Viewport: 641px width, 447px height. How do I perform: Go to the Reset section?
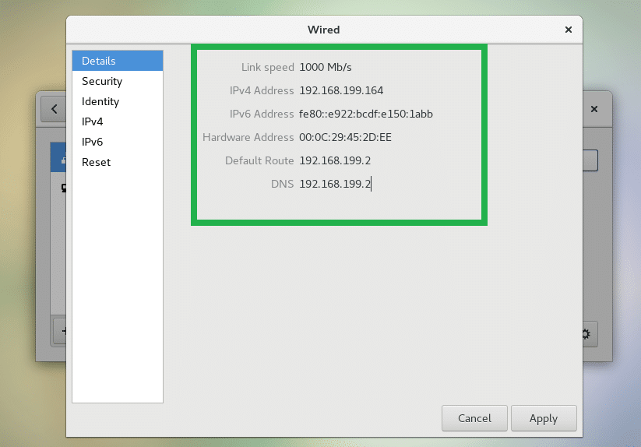pos(118,162)
